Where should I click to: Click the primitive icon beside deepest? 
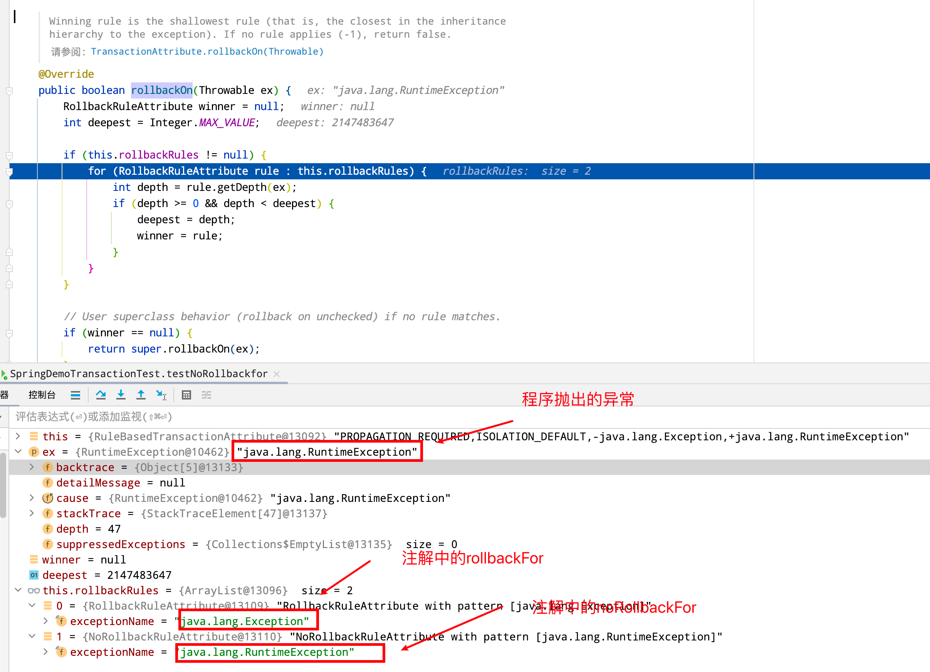[34, 575]
